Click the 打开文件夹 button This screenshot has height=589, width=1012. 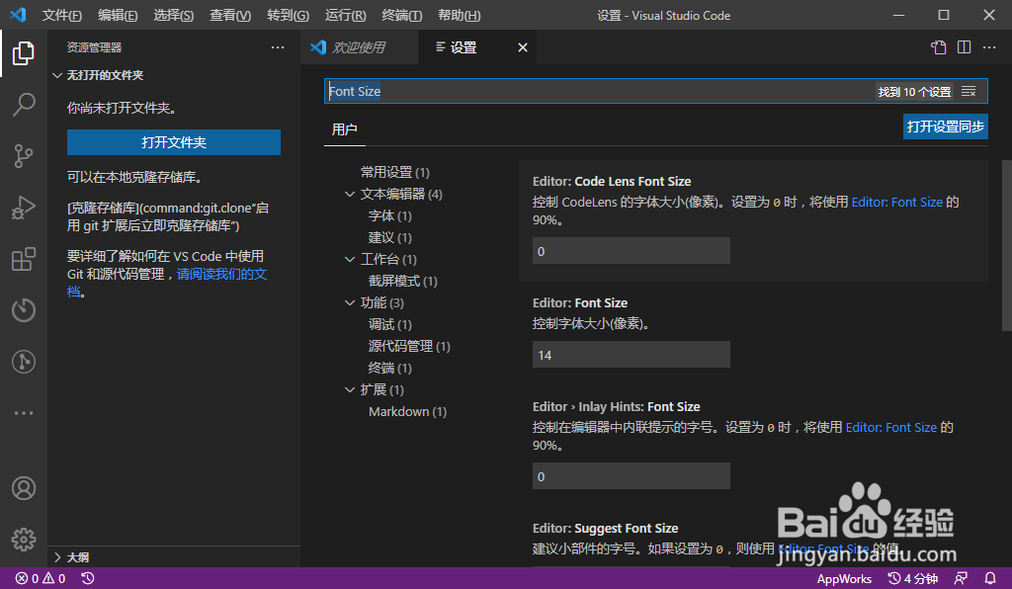[x=174, y=142]
